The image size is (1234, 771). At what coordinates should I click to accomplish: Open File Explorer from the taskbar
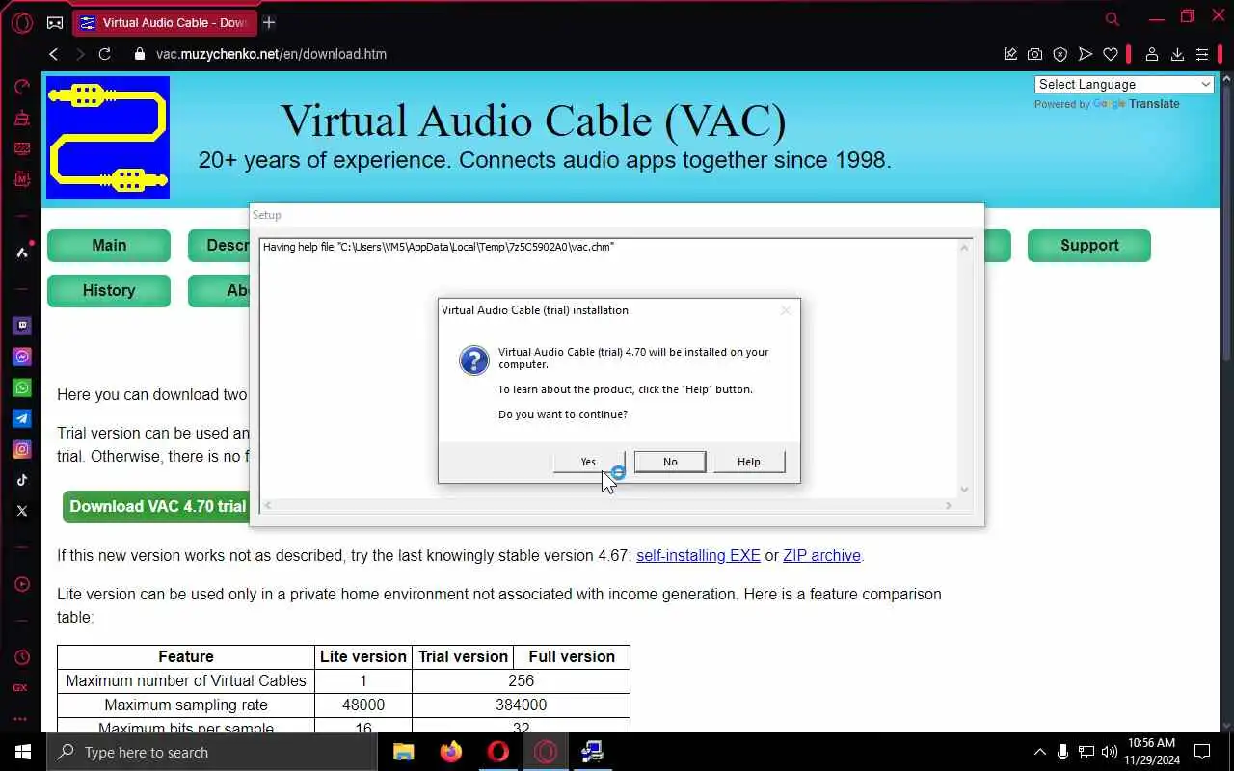[x=403, y=752]
